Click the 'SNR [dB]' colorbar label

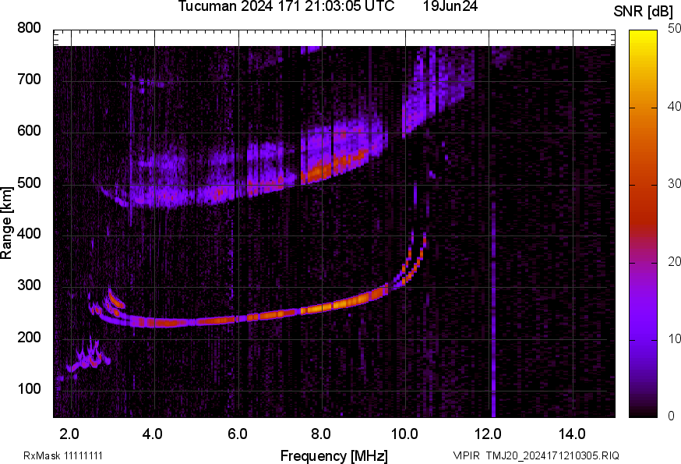point(644,12)
